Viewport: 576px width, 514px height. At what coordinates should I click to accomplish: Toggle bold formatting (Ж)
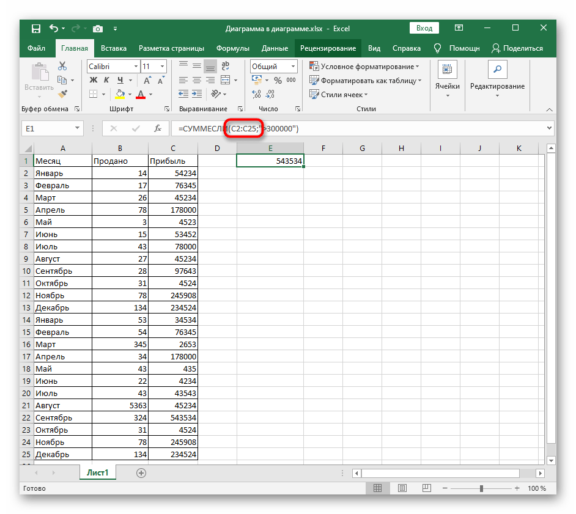click(x=94, y=80)
